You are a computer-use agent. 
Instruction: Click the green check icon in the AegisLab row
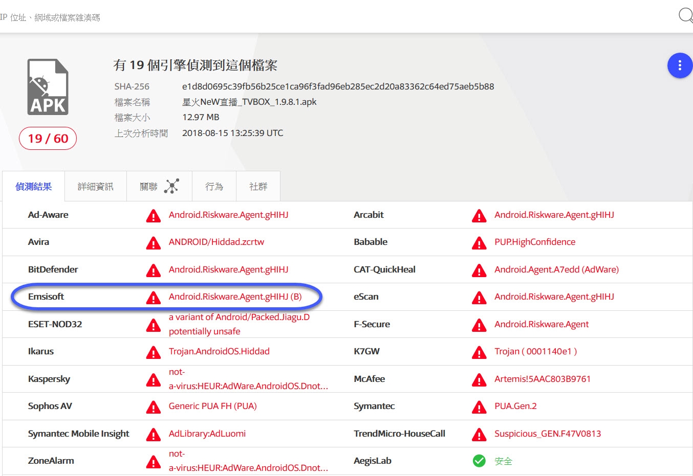(479, 461)
